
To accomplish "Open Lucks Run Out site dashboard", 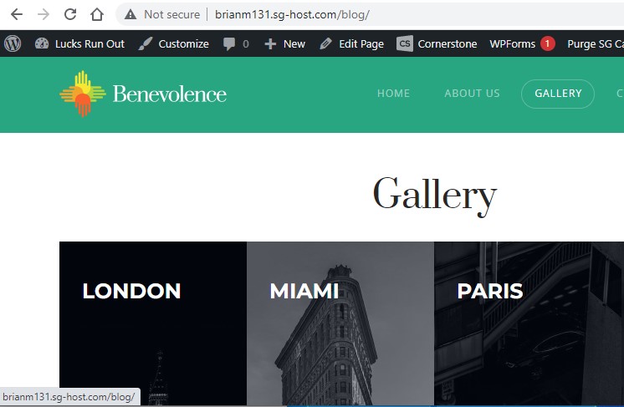I will 79,43.
